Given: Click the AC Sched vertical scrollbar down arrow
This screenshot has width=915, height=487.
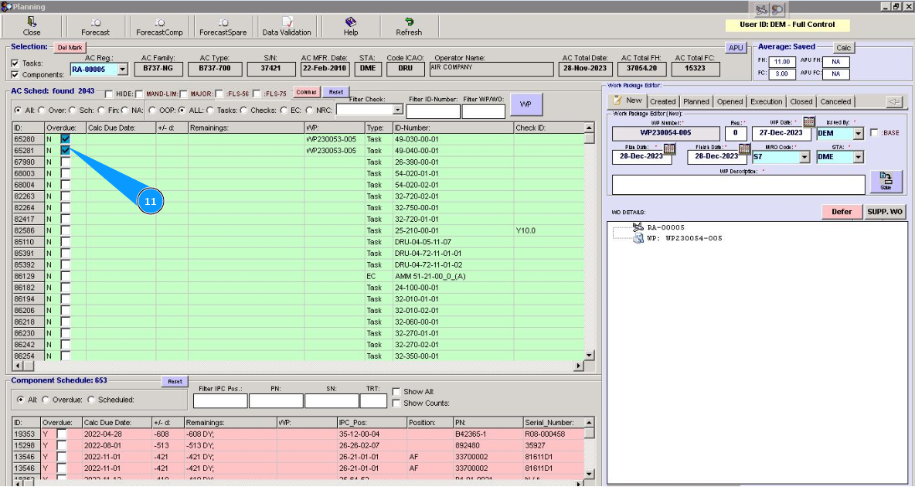Looking at the screenshot, I should pyautogui.click(x=590, y=355).
